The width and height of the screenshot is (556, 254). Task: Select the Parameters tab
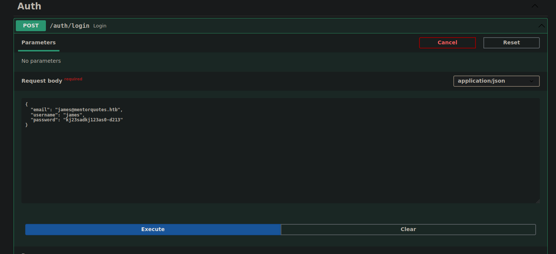point(38,42)
